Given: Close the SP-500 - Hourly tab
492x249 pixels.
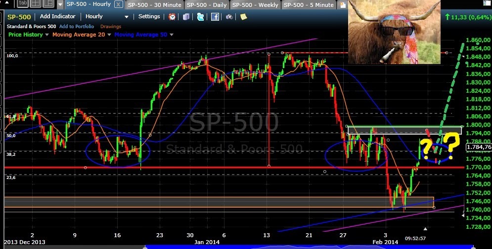Looking at the screenshot, I should (118, 4).
